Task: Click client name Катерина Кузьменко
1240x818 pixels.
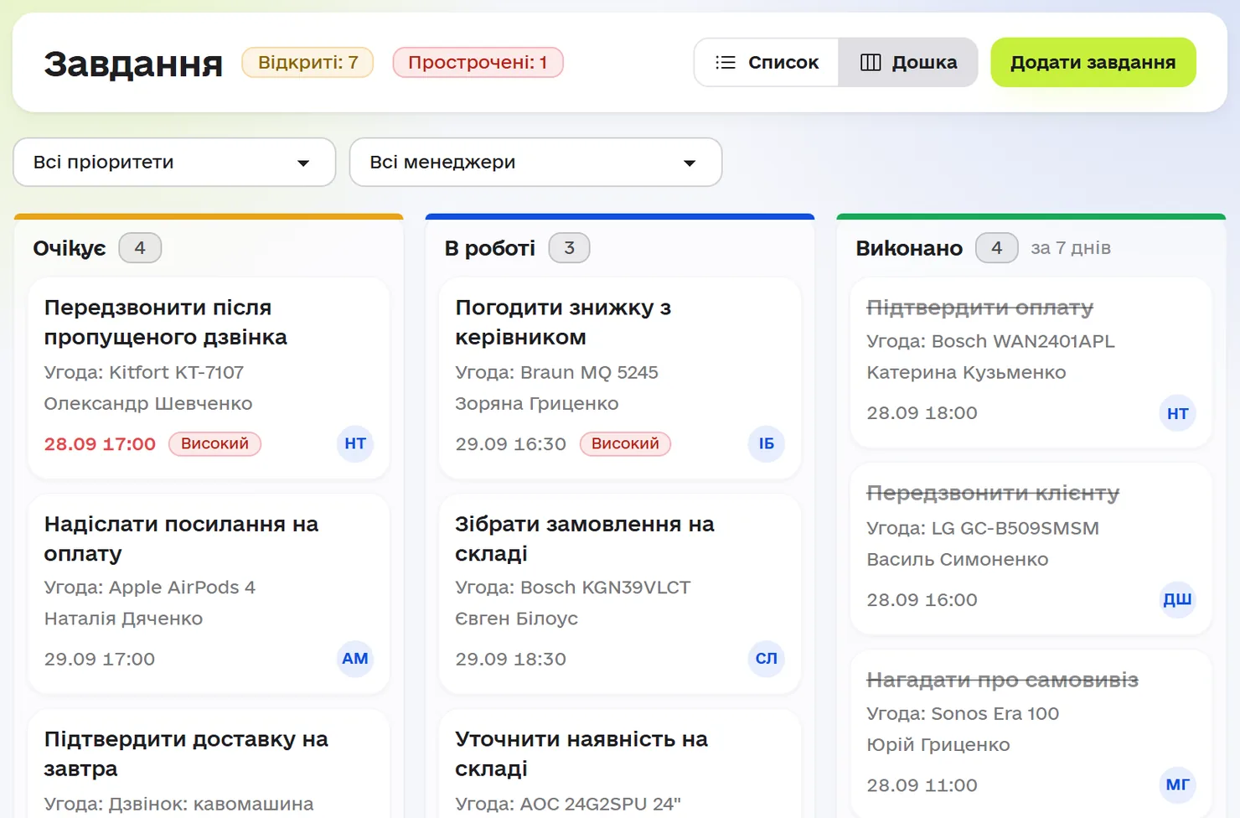Action: [966, 372]
